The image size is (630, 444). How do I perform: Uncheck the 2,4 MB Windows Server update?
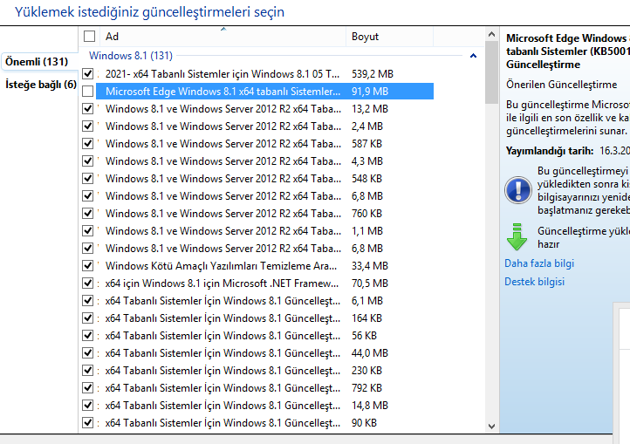pyautogui.click(x=87, y=126)
